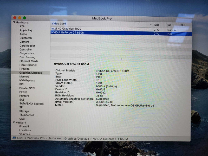Select SATA/SATA Express entry
The height and width of the screenshot is (156, 208).
[31, 103]
